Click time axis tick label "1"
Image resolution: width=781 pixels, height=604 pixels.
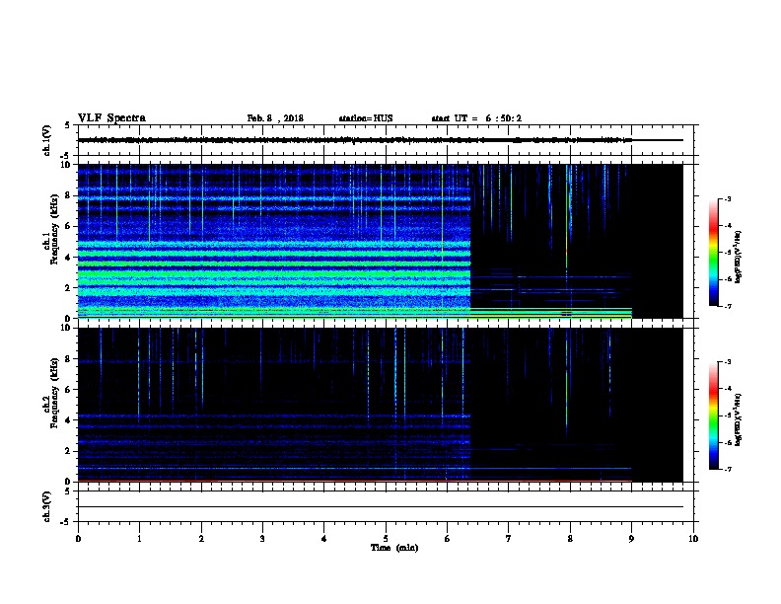click(x=139, y=539)
